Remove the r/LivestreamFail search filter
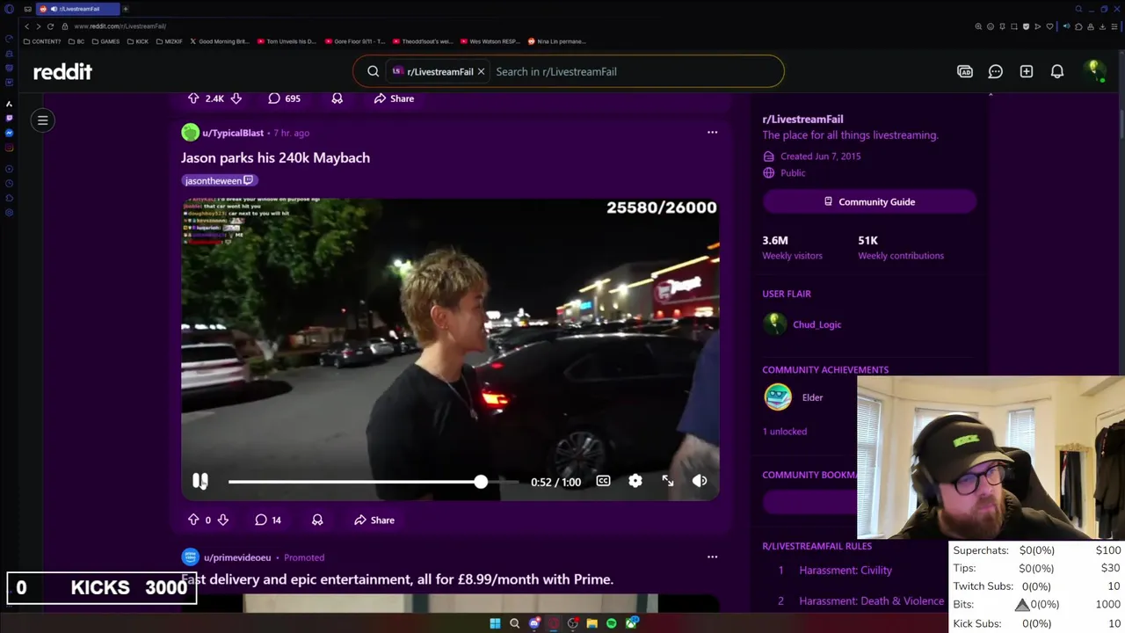 [481, 71]
